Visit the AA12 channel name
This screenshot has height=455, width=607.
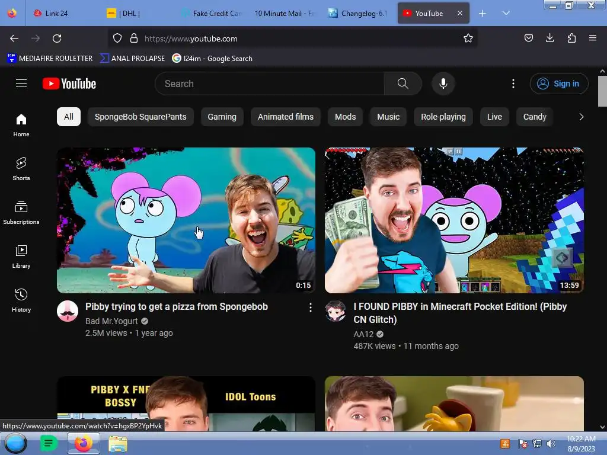(x=363, y=334)
